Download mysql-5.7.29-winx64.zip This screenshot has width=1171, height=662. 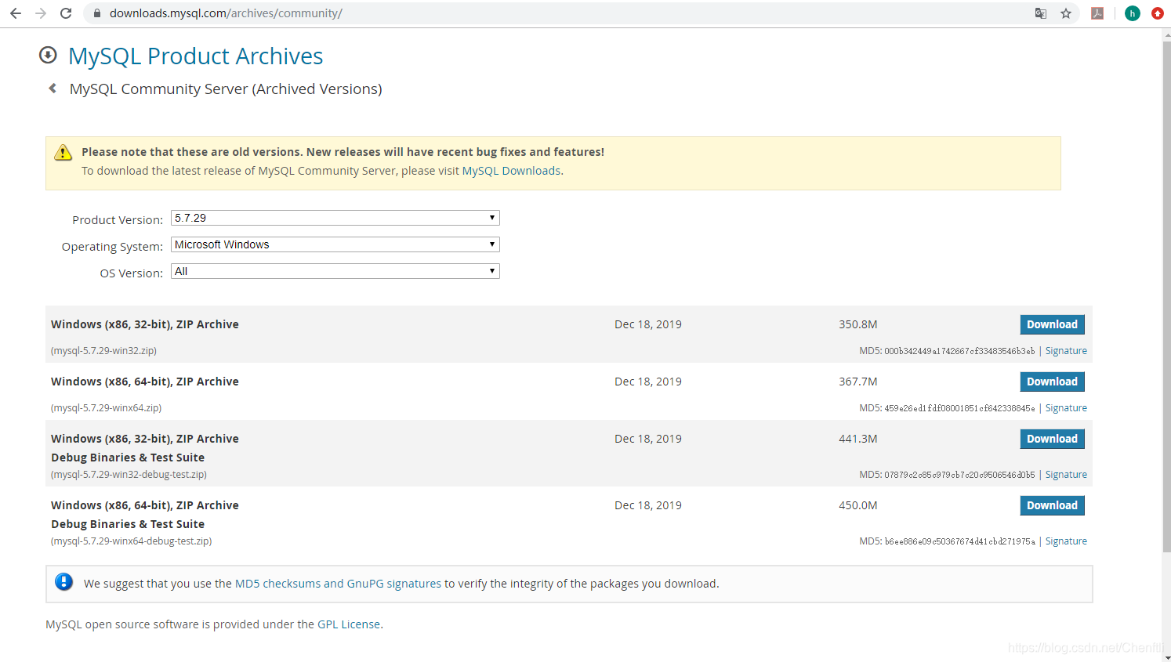[x=1052, y=382]
